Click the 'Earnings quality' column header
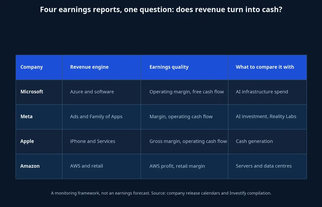This screenshot has width=322, height=207. (184, 67)
